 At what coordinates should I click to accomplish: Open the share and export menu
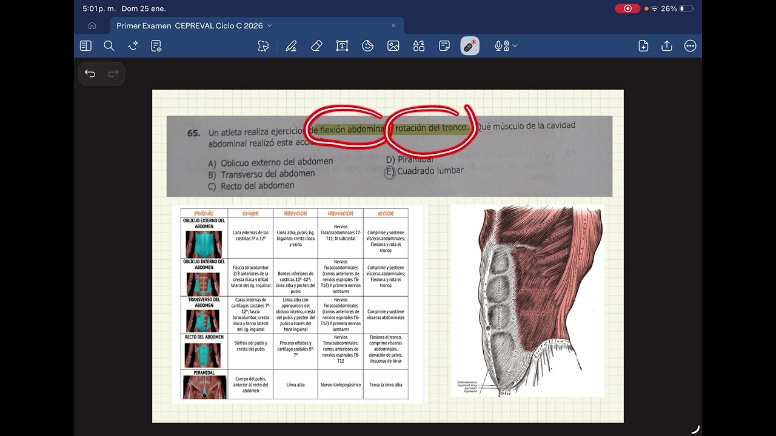[x=667, y=46]
